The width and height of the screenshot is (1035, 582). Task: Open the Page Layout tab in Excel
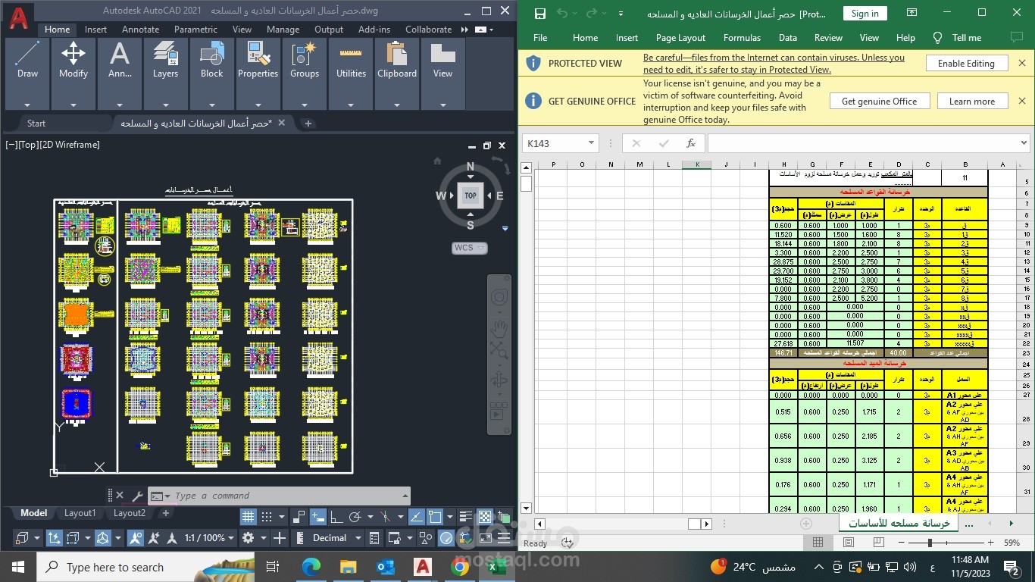coord(680,38)
